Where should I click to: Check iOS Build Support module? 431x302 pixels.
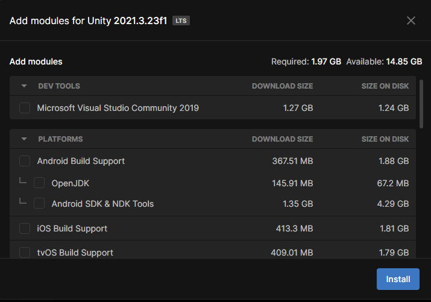[x=25, y=228]
